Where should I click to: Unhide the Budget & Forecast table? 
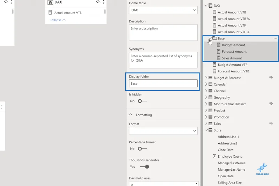tap(271, 78)
